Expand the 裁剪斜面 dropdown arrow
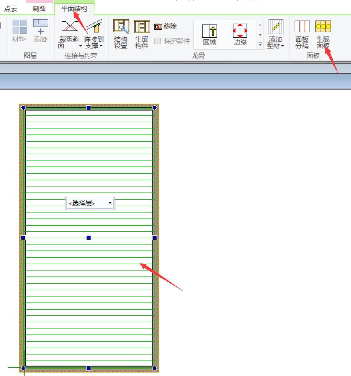The height and width of the screenshot is (376, 351). pyautogui.click(x=80, y=46)
